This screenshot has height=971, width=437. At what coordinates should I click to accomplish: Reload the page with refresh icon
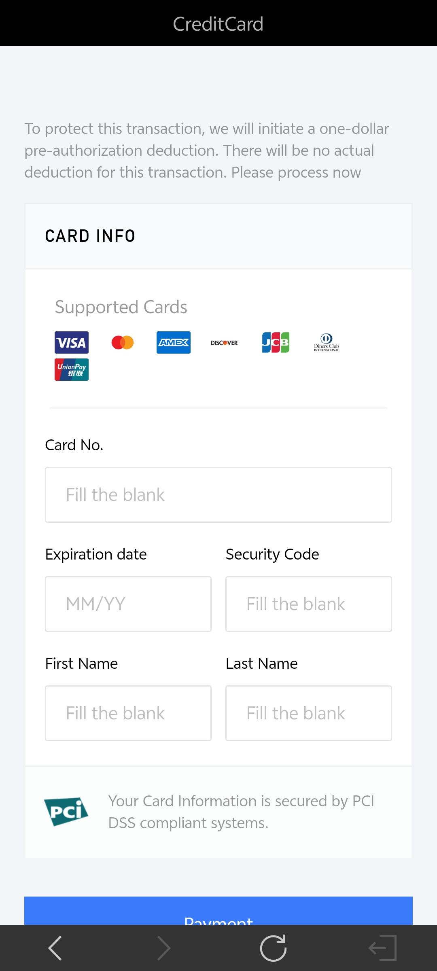(273, 948)
